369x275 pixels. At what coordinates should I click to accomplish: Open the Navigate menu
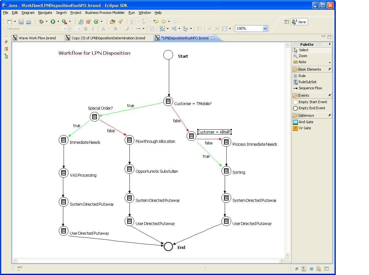pyautogui.click(x=45, y=13)
